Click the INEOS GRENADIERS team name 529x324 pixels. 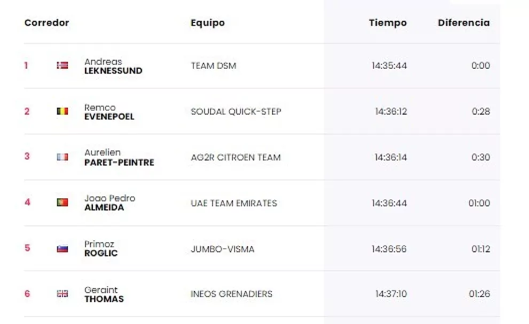(231, 294)
